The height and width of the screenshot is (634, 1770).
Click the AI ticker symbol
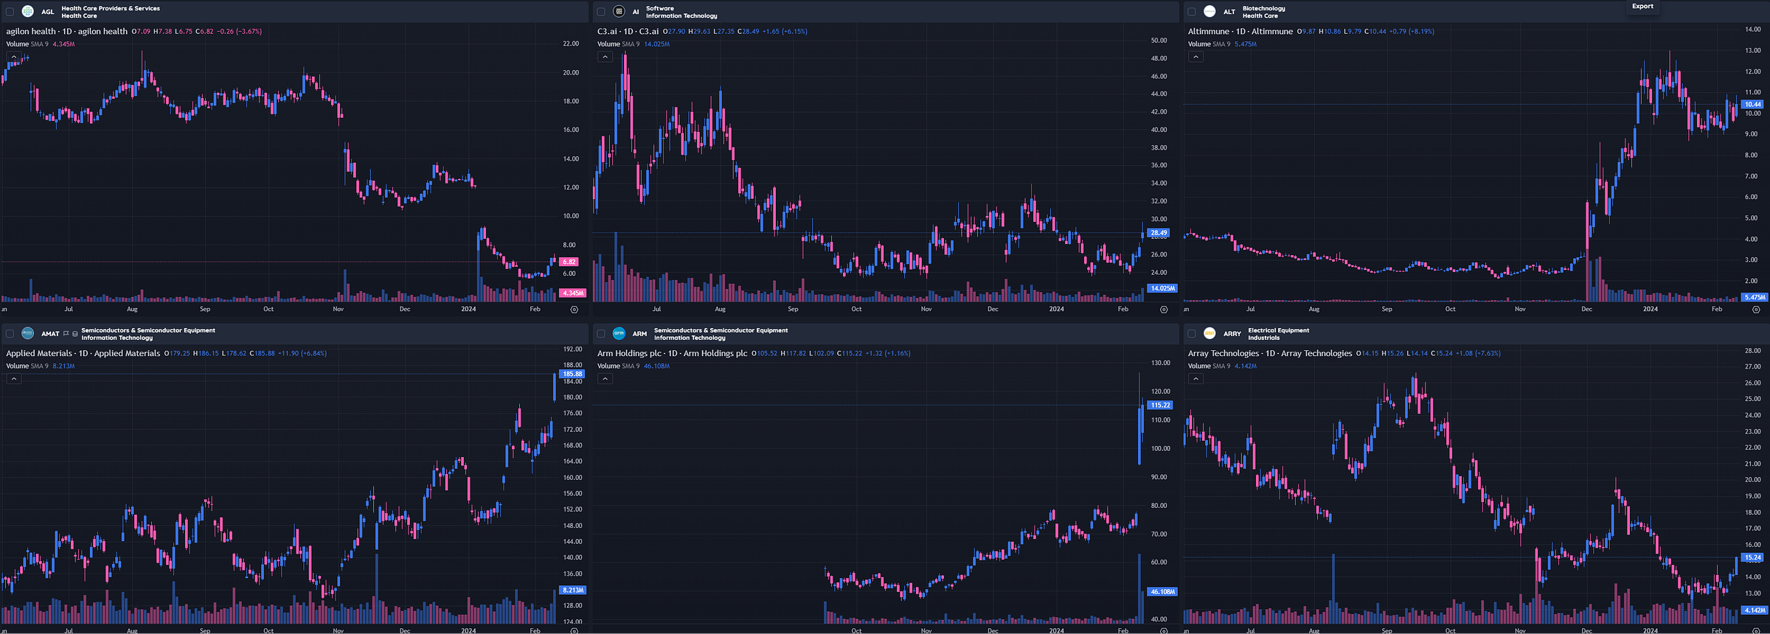coord(636,12)
